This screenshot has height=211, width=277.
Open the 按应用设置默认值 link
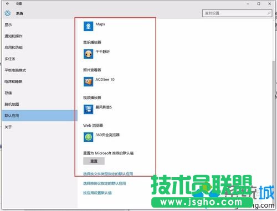98,193
